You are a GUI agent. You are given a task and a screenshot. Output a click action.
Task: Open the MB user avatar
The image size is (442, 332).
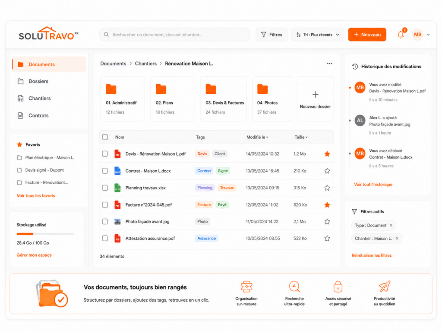point(417,35)
